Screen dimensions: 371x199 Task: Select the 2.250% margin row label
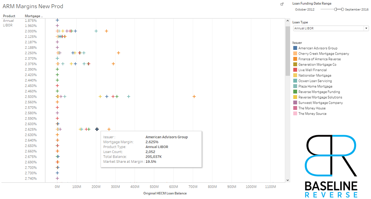[31, 53]
